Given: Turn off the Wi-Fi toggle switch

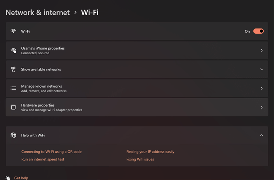Looking at the screenshot, I should coord(258,31).
